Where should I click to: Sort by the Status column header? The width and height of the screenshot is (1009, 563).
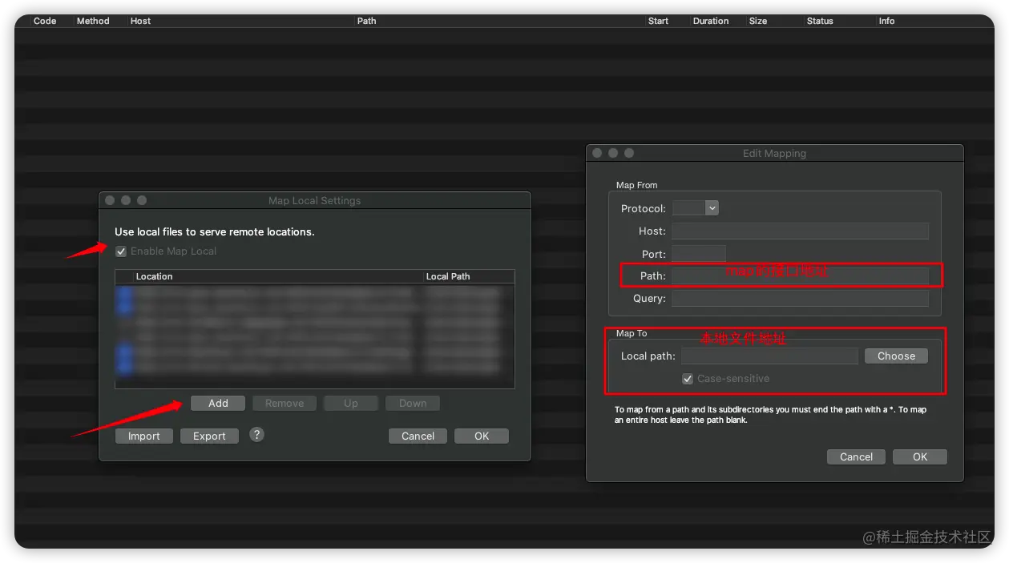[x=820, y=21]
